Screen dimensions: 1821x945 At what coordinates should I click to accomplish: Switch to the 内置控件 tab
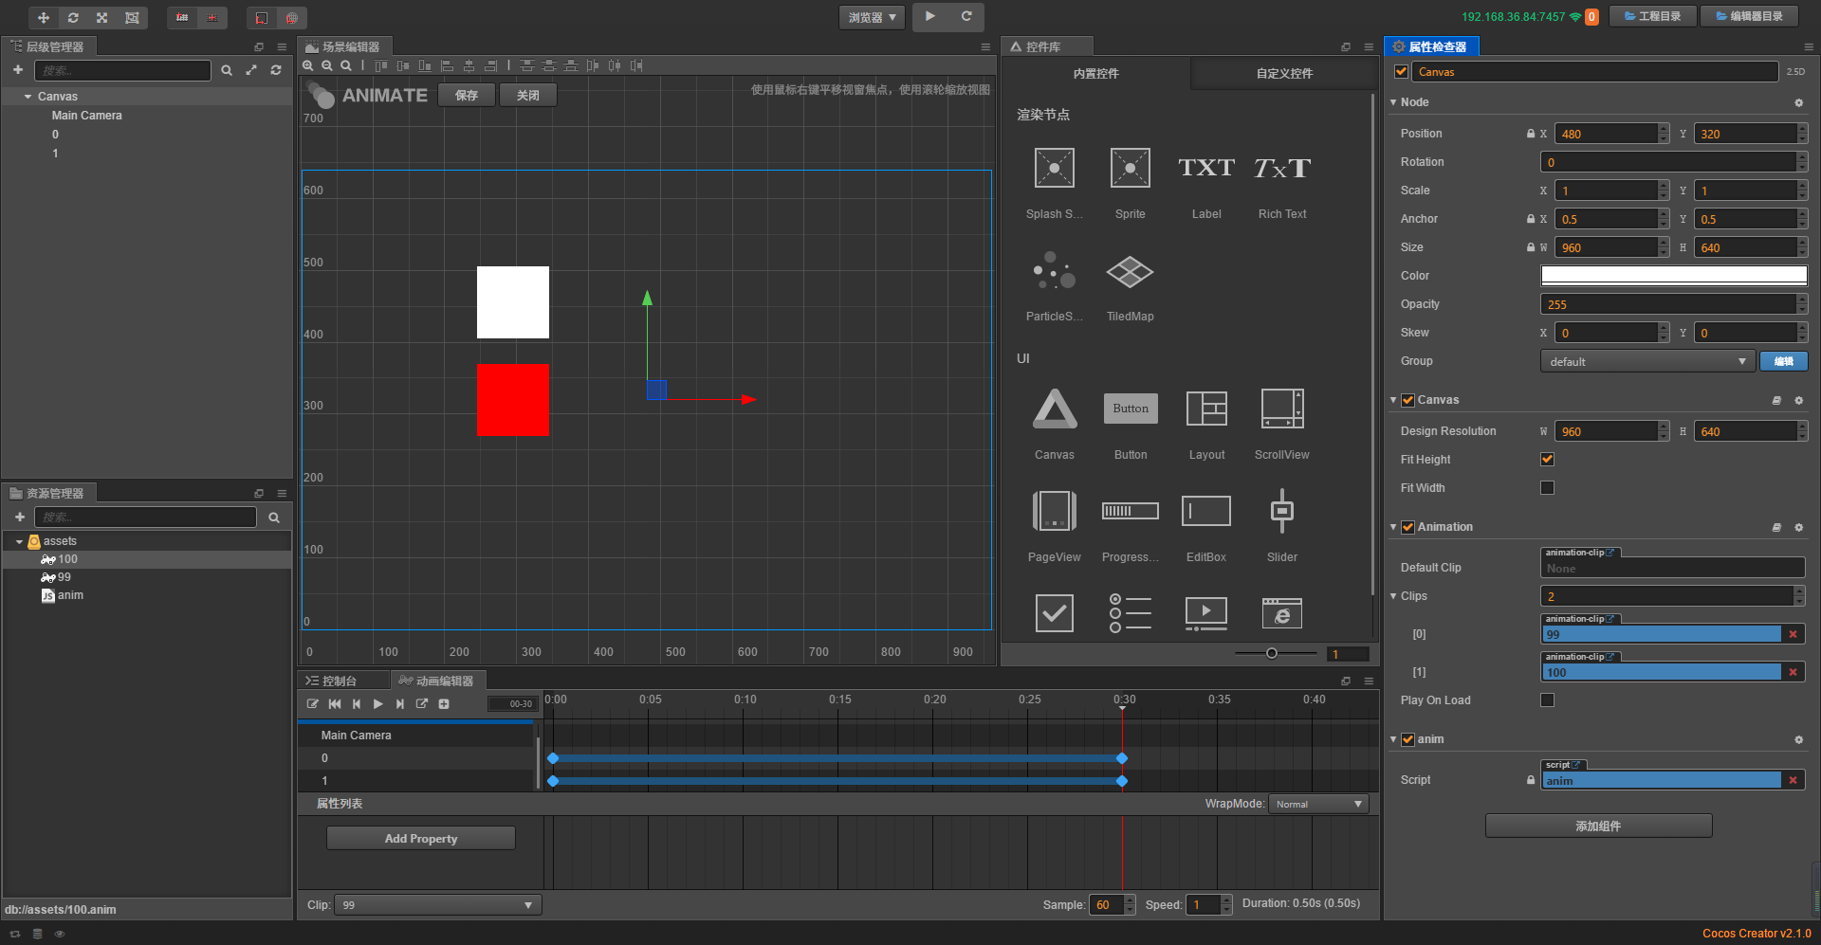coord(1096,74)
